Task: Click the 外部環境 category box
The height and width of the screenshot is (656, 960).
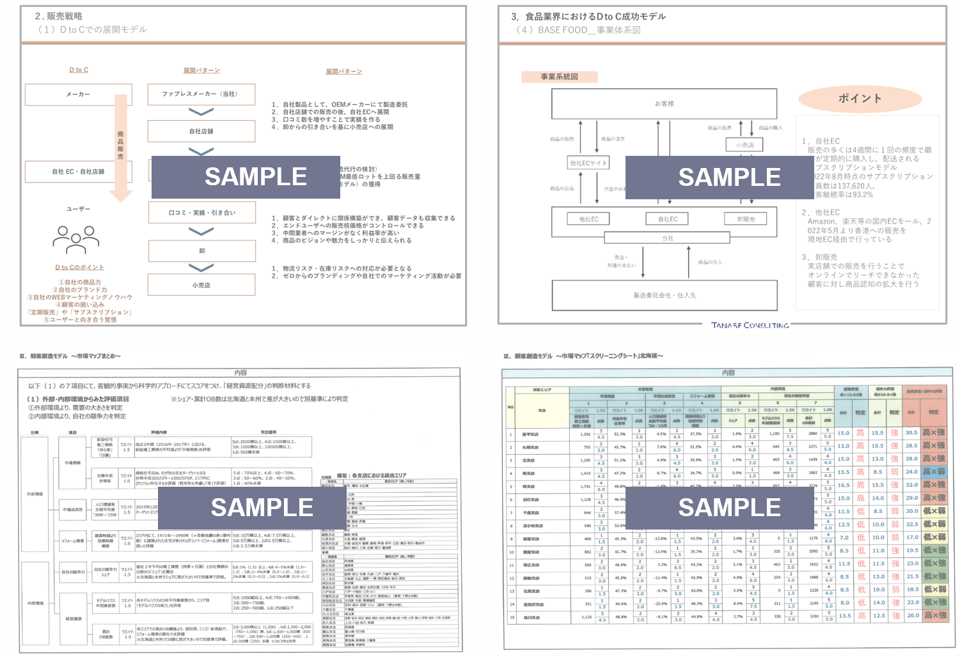Action: [x=35, y=494]
